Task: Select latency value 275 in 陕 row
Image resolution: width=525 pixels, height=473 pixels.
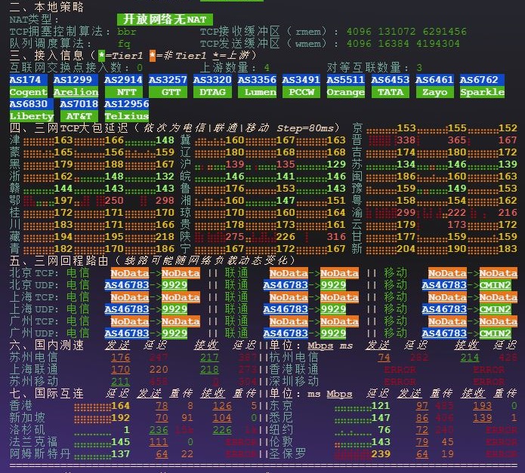Action: (235, 237)
